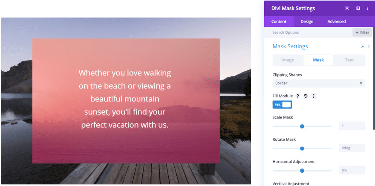
Task: Open the Clipping Shapes Border dropdown
Action: point(319,83)
